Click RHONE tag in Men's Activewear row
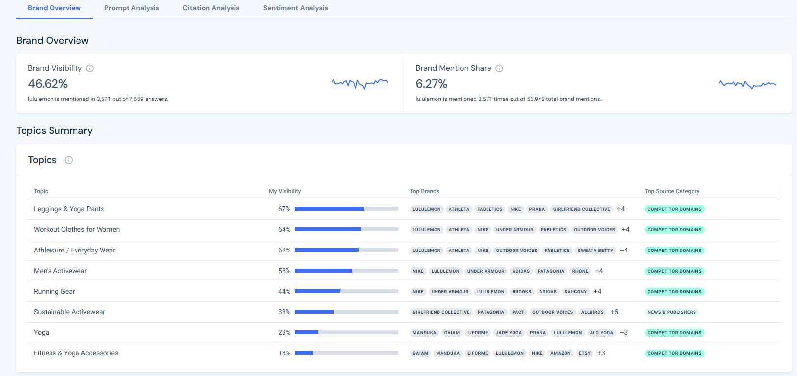The image size is (797, 376). tap(580, 271)
